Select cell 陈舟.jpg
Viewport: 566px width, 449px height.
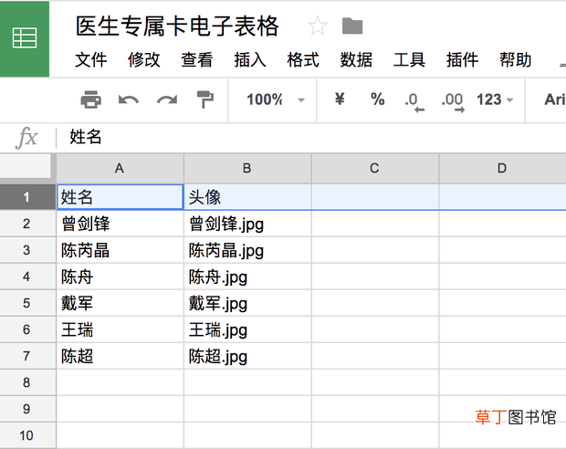point(247,277)
